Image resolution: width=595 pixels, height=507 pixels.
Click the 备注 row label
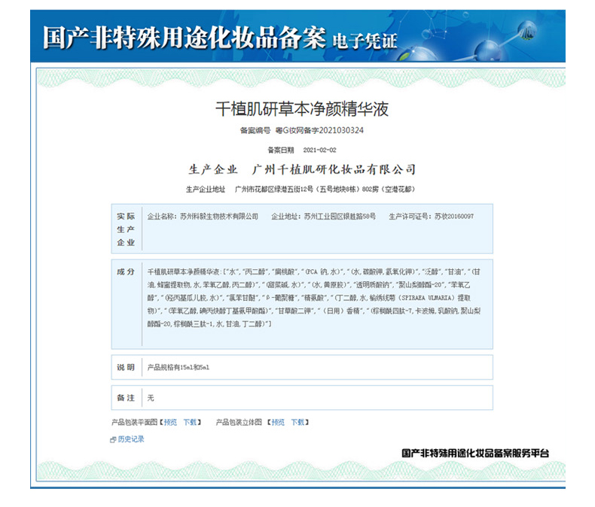pos(126,398)
